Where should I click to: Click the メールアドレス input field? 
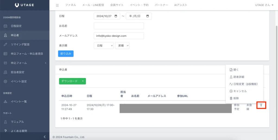(x=119, y=36)
